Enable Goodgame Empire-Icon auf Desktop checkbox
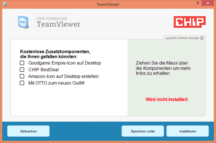Image resolution: width=216 pixels, height=143 pixels. click(x=22, y=63)
